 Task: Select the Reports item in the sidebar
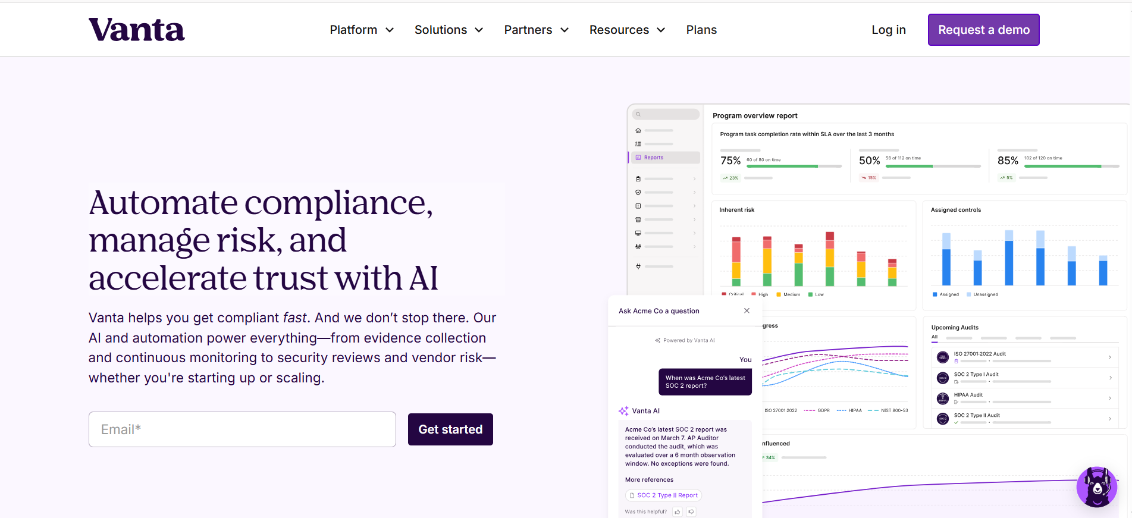coord(654,157)
